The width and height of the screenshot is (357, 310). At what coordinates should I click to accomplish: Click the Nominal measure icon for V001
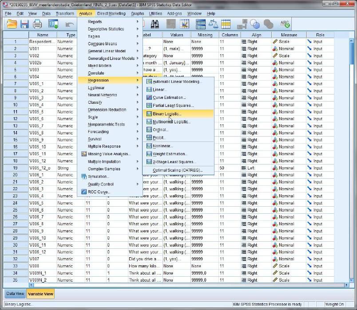[x=275, y=49]
